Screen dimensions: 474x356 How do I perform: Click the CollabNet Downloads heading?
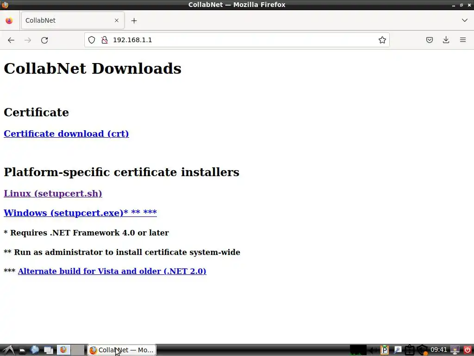(93, 69)
